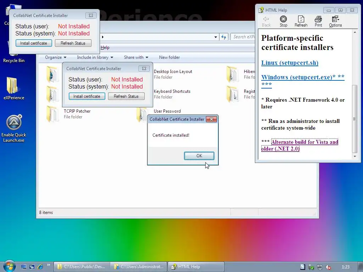363x272 pixels.
Task: Open the Windows Start orb
Action: [9, 266]
